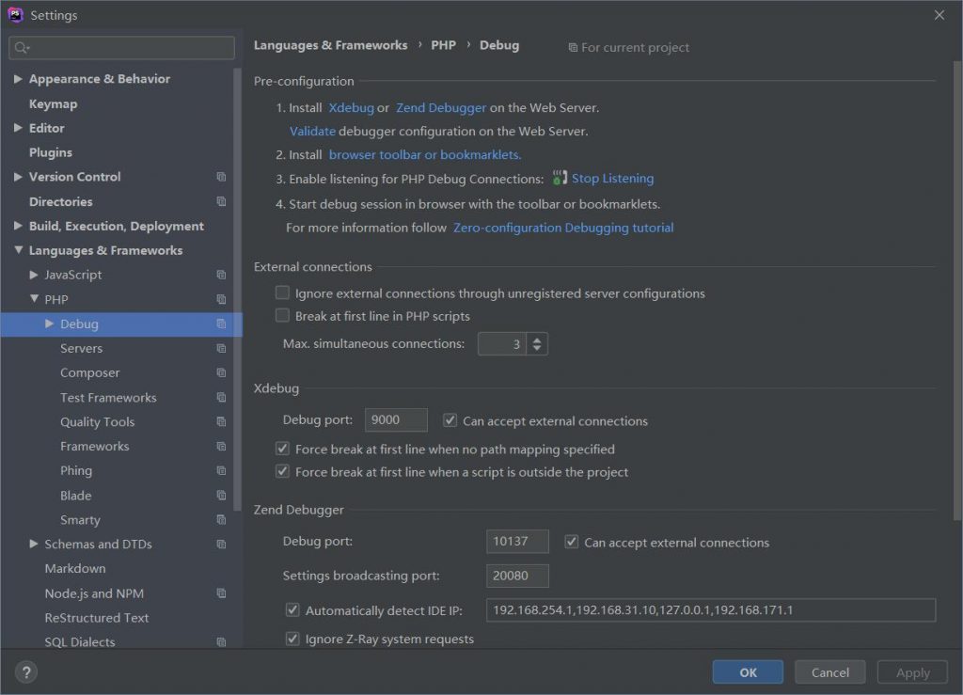
Task: Open the Xdebug install link
Action: [352, 107]
